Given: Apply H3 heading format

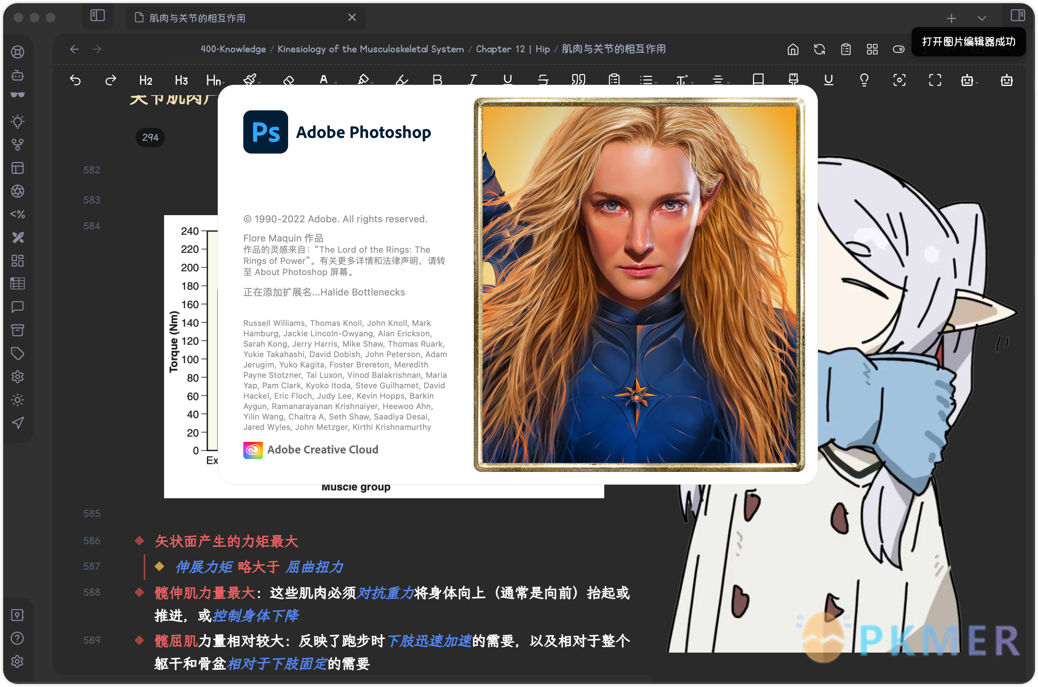Looking at the screenshot, I should 181,80.
